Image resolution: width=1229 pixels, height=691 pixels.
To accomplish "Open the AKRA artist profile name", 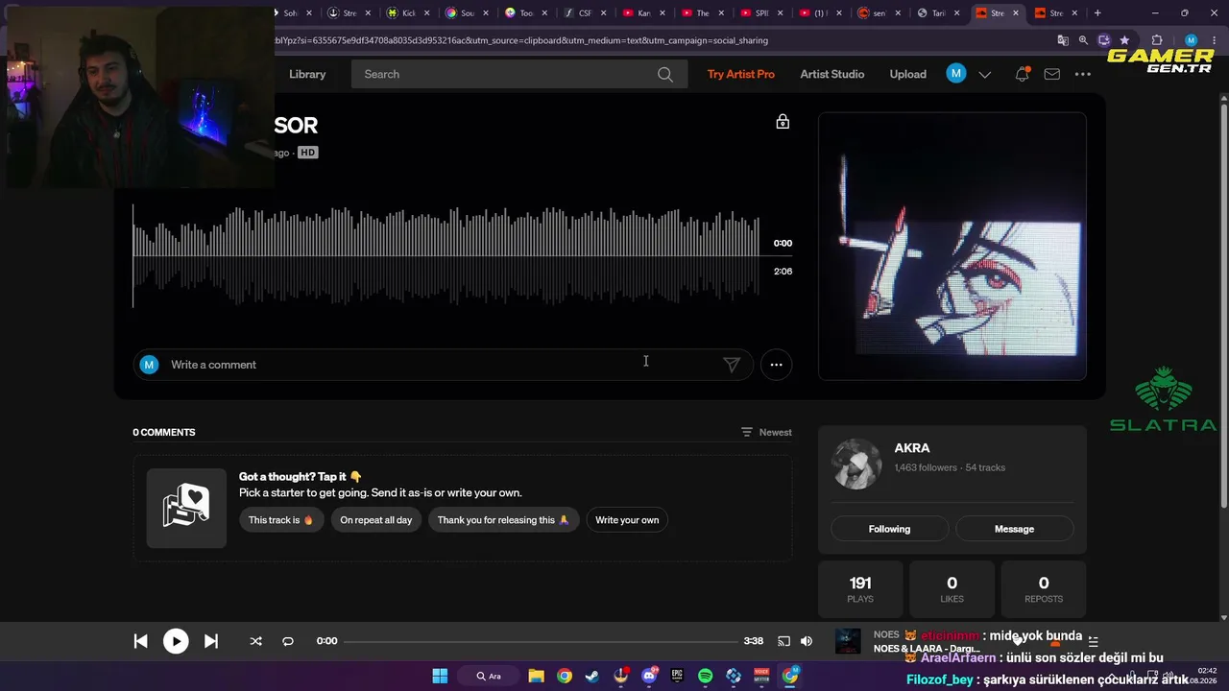I will click(912, 448).
